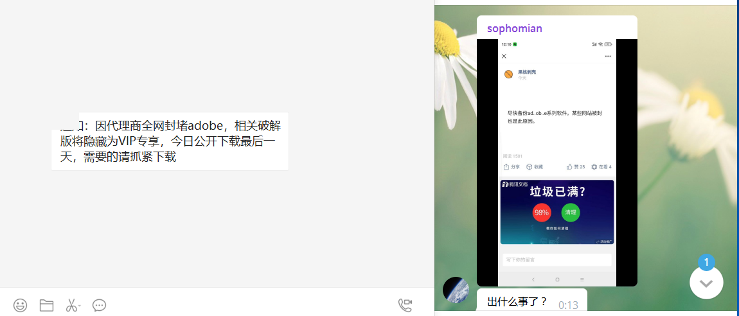This screenshot has width=739, height=316.
Task: Toggle the 在看 4 indicator
Action: click(x=601, y=167)
